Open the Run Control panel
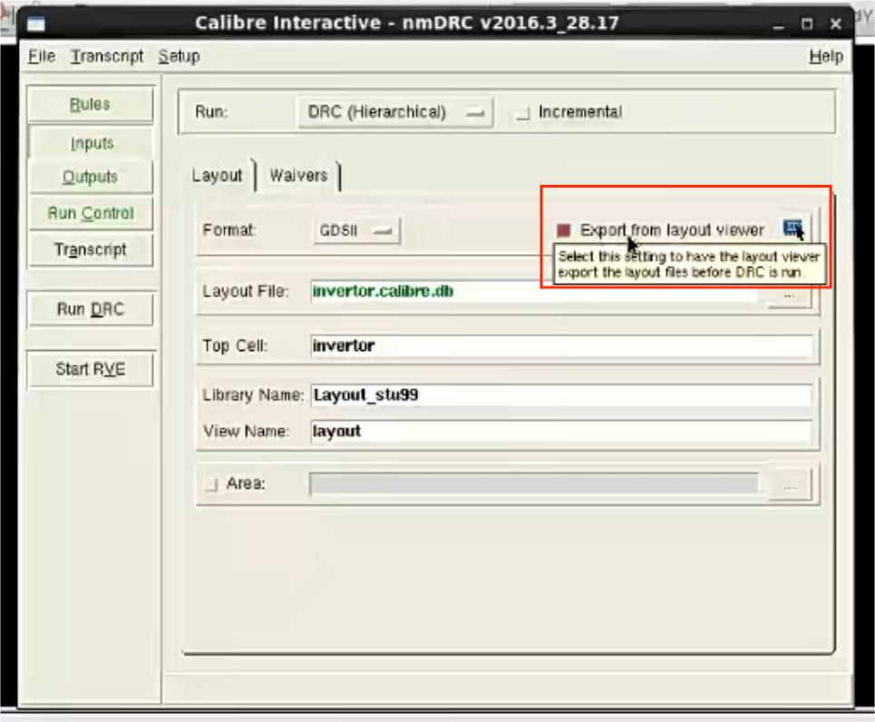This screenshot has width=875, height=722. pos(91,213)
